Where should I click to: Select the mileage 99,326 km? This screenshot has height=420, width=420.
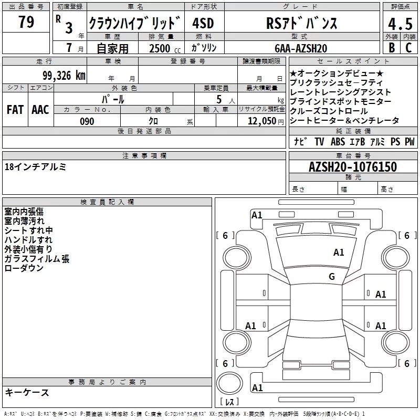64,76
